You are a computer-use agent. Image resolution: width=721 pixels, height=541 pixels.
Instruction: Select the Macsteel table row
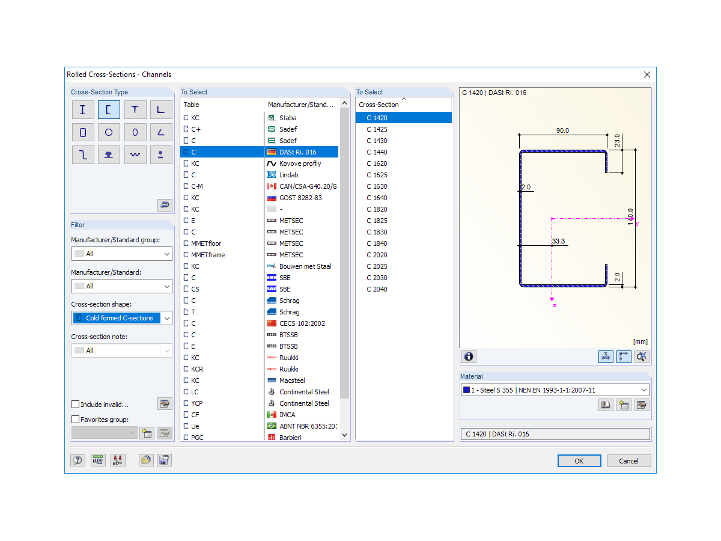pos(260,381)
